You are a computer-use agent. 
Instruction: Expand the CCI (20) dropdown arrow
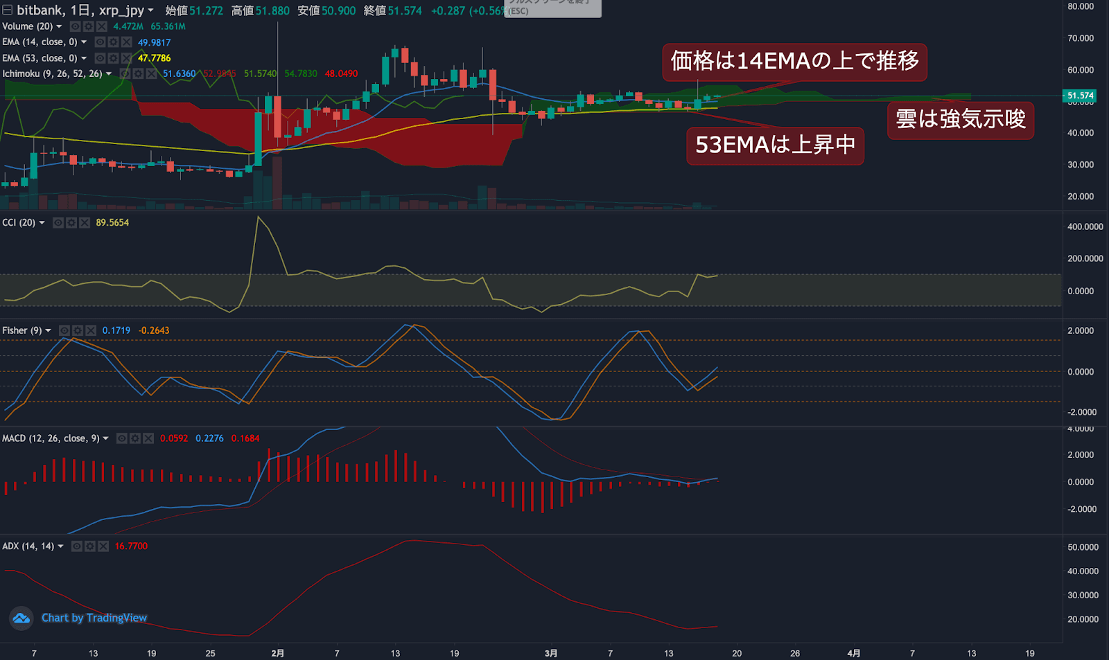[42, 222]
